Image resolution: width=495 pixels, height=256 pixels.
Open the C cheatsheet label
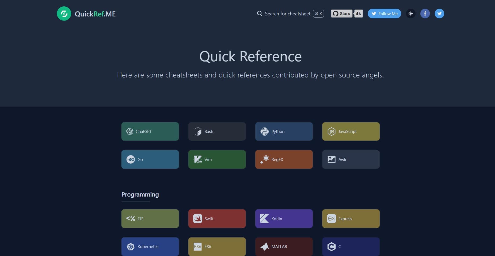click(x=340, y=246)
